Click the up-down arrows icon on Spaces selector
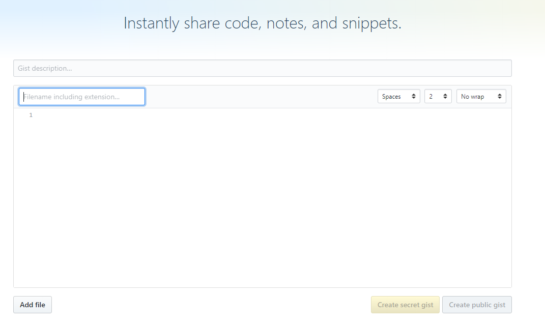This screenshot has width=545, height=324. pyautogui.click(x=414, y=96)
